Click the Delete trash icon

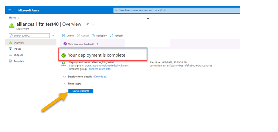pyautogui.click(x=63, y=36)
